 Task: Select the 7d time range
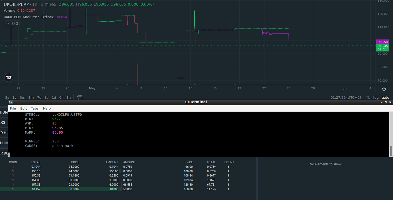pos(39,97)
